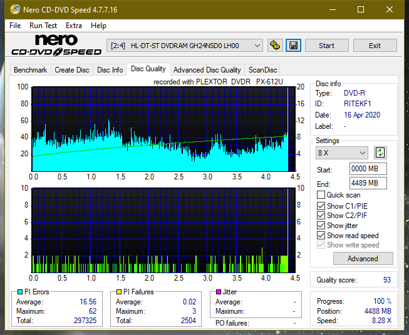Disable Show jitter checkbox
The height and width of the screenshot is (335, 409).
(x=321, y=226)
